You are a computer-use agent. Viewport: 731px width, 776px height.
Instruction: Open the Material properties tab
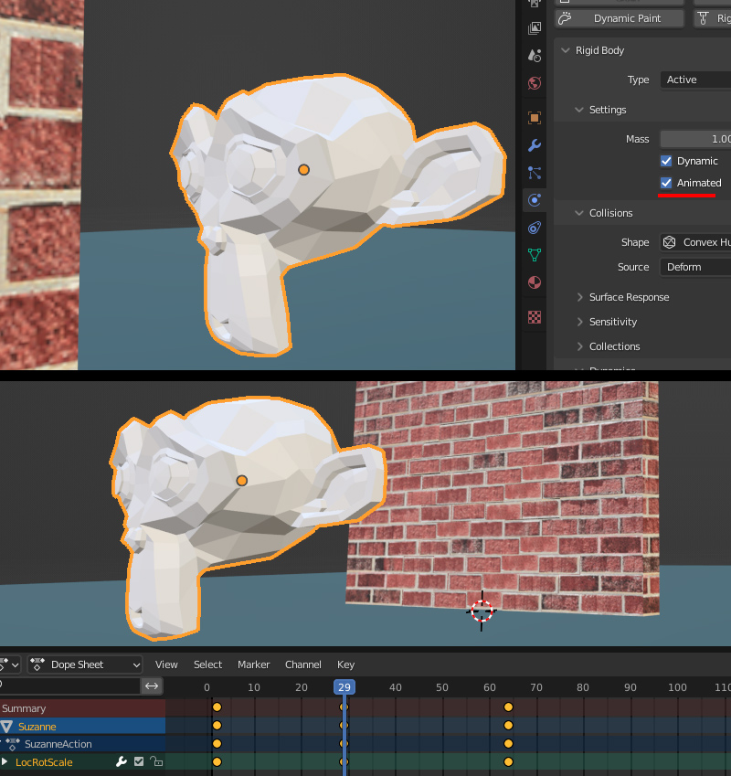pyautogui.click(x=535, y=282)
